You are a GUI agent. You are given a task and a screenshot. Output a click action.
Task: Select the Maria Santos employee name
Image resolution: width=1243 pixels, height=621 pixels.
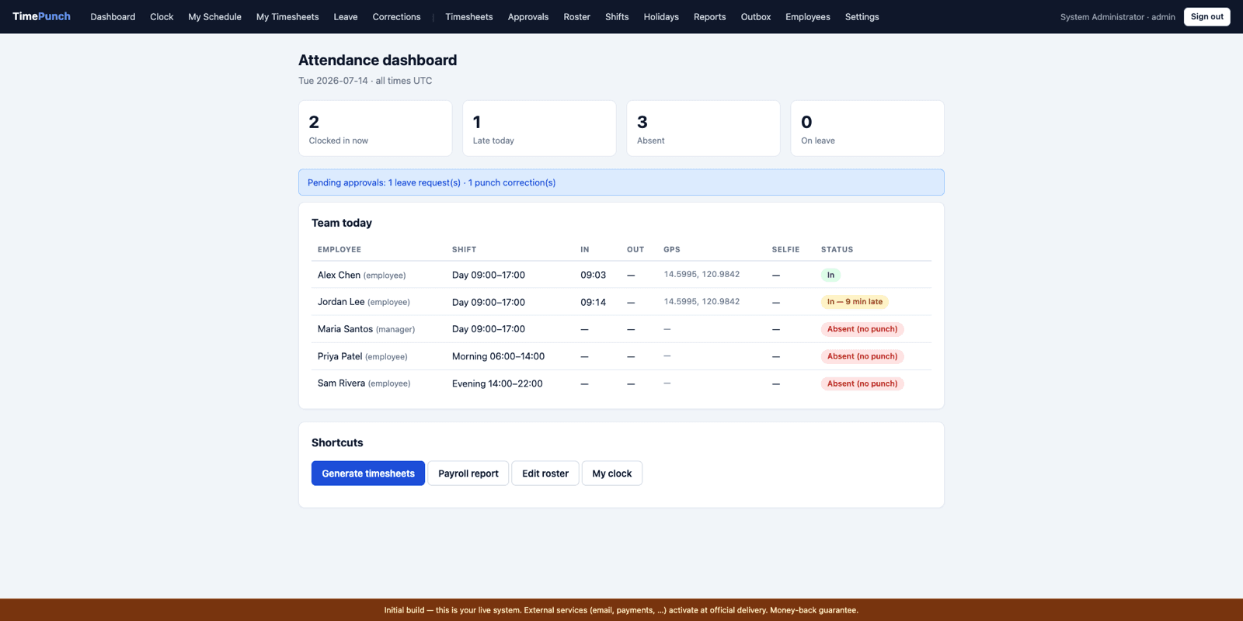tap(345, 329)
